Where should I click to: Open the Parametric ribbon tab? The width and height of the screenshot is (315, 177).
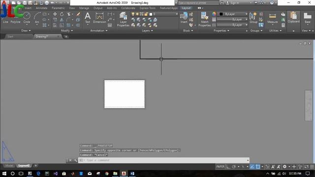tap(58, 8)
